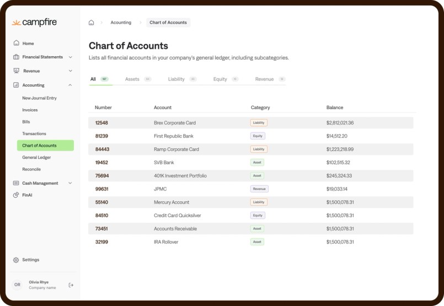Click account number 12548
Viewport: 444px width, 306px height.
[x=101, y=123]
